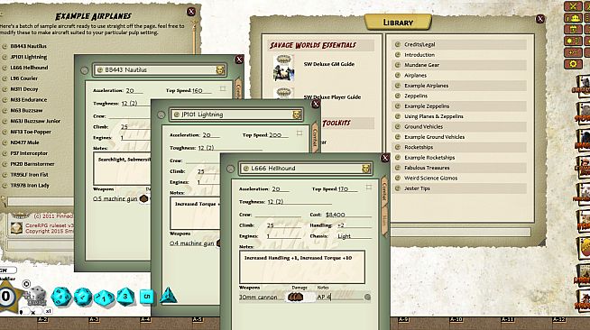Open the combat tracker crossed-swords sidebar icon
The height and width of the screenshot is (330, 590).
(x=573, y=6)
